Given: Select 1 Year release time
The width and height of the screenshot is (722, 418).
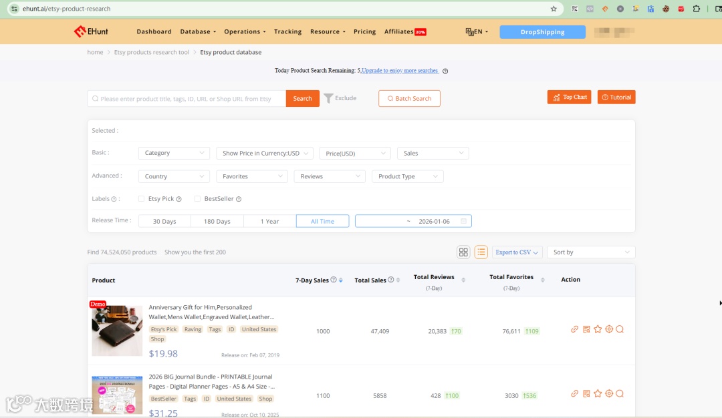Looking at the screenshot, I should (270, 221).
